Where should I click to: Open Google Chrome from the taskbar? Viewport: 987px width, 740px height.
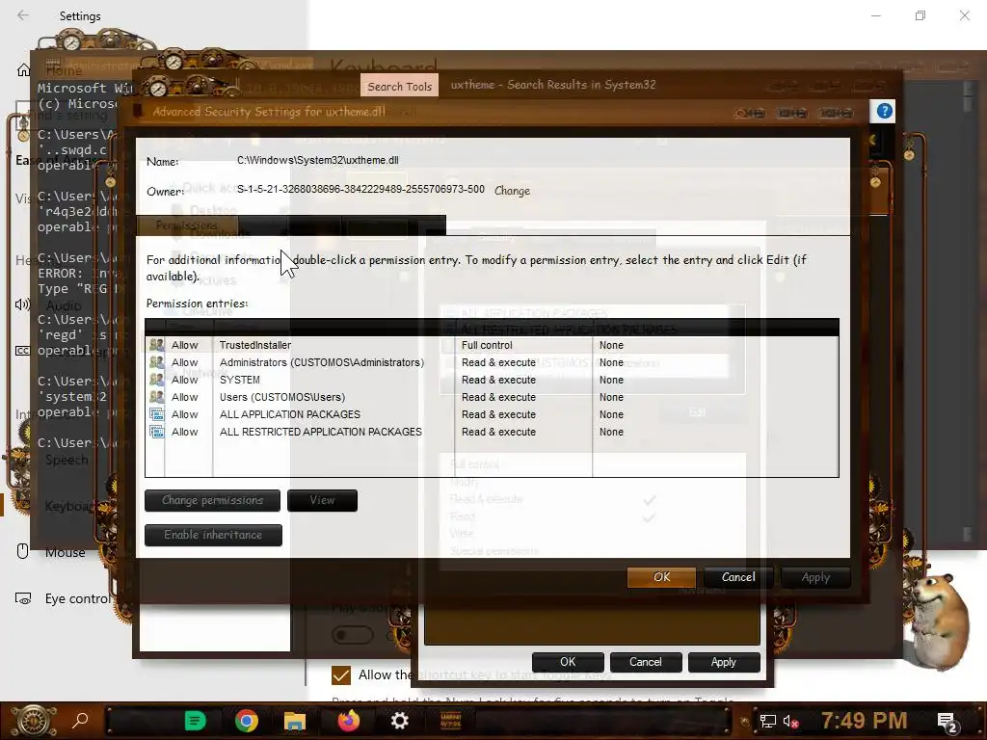246,721
